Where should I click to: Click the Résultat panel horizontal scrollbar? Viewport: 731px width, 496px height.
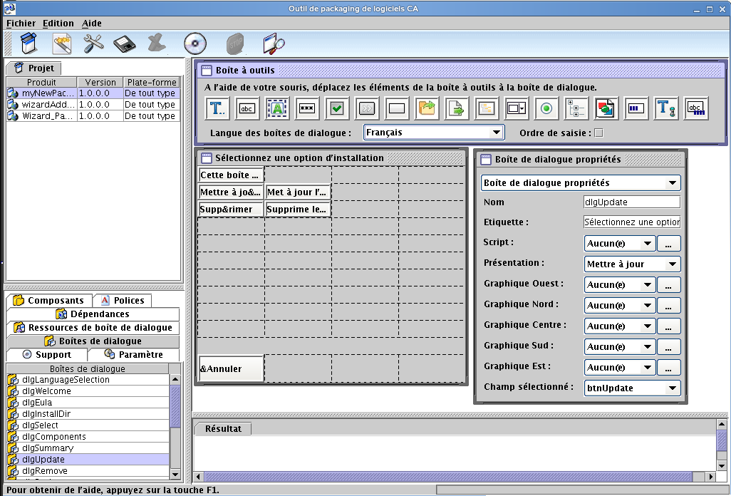tap(449, 476)
